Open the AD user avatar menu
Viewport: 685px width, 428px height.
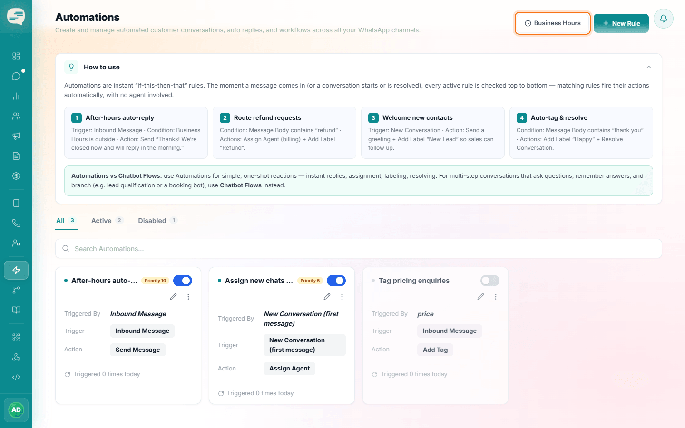click(16, 410)
